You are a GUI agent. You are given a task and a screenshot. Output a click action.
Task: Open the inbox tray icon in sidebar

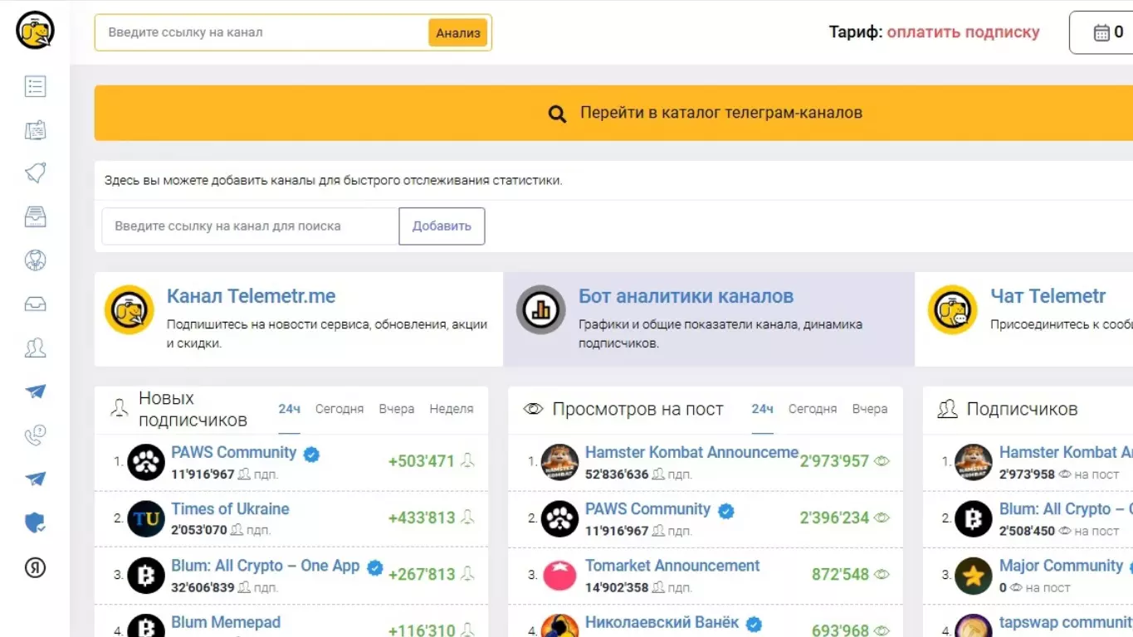click(x=35, y=304)
